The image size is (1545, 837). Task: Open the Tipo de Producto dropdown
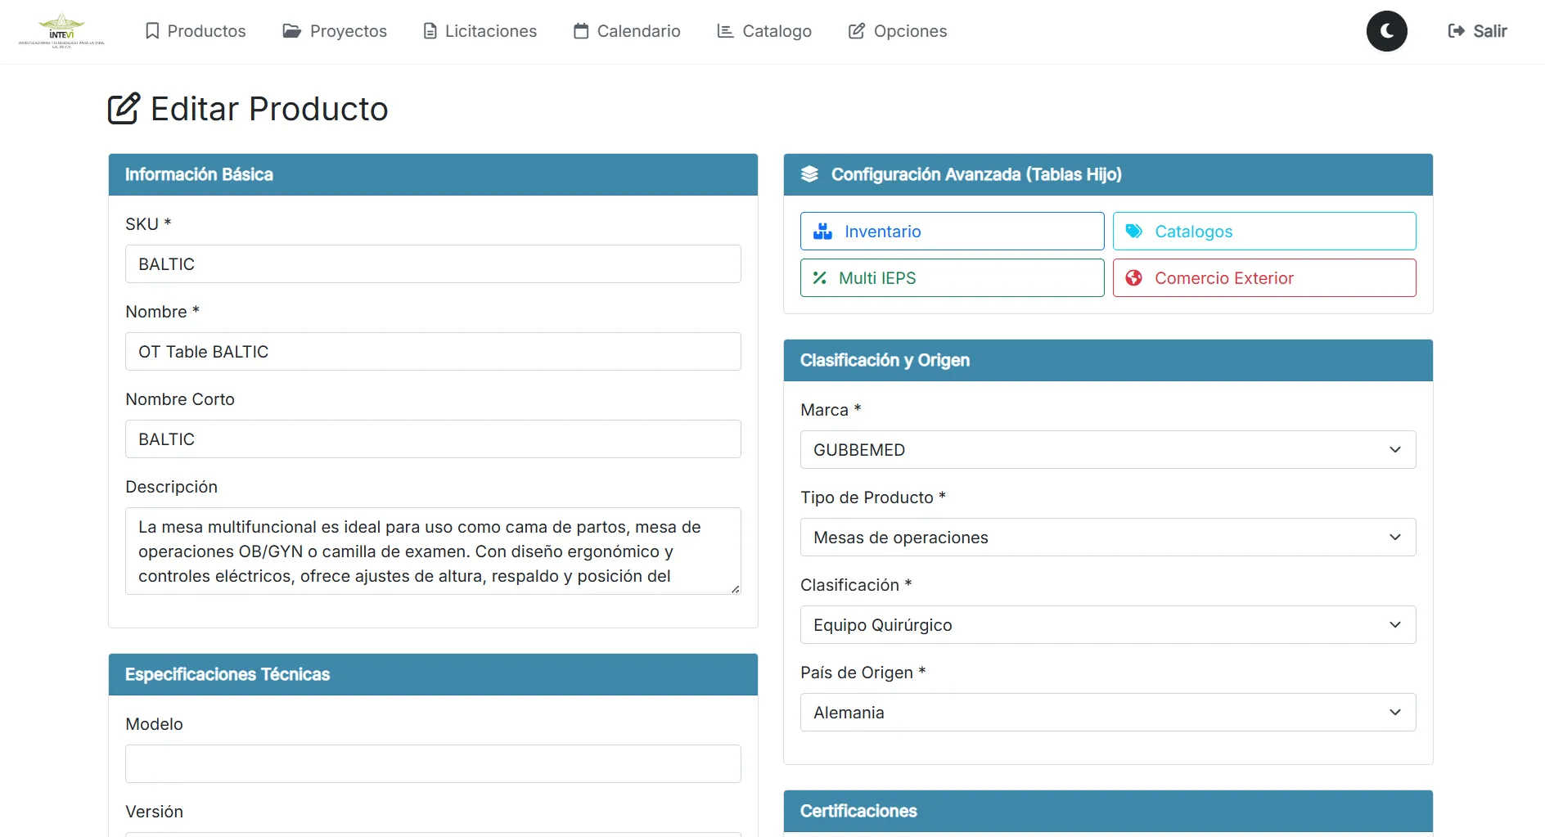[1108, 538]
